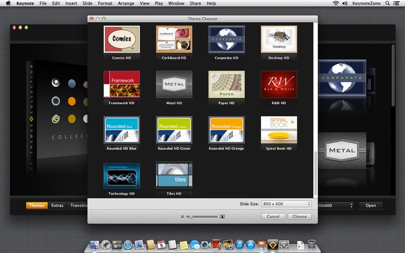This screenshot has width=405, height=253.
Task: Click Open button in background window
Action: 371,205
